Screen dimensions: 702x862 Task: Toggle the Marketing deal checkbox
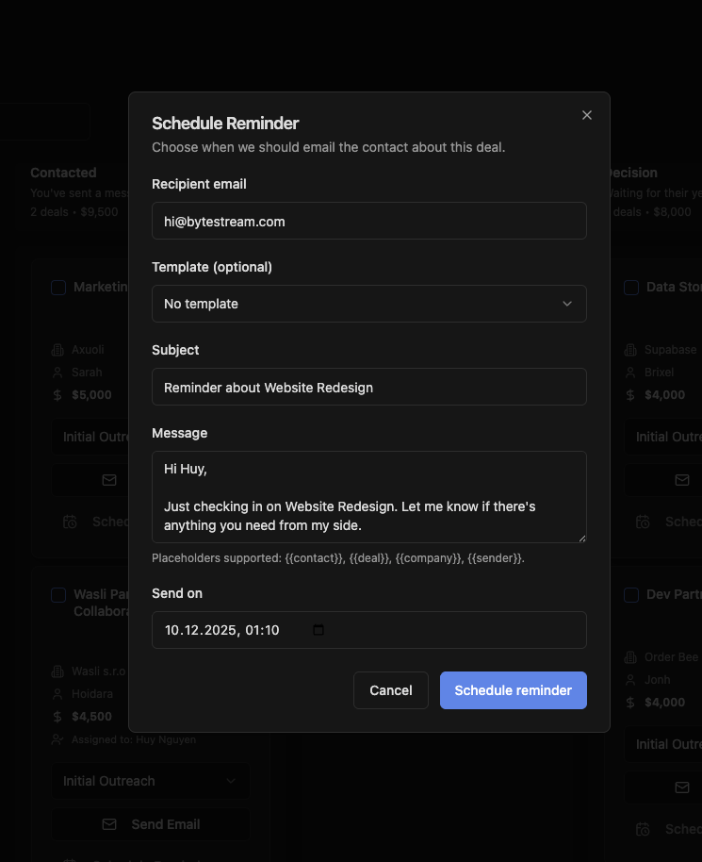click(x=58, y=288)
